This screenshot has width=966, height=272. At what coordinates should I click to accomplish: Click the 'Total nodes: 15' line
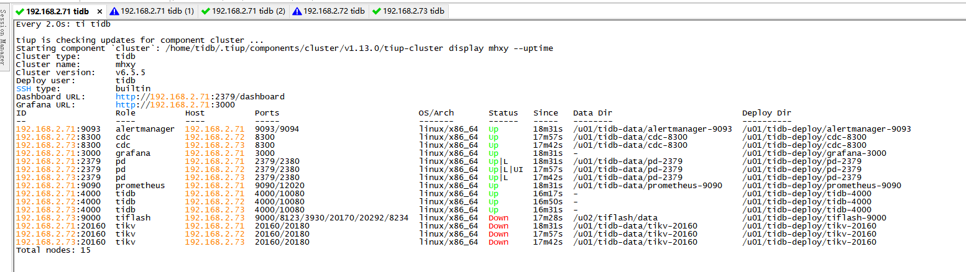point(53,250)
